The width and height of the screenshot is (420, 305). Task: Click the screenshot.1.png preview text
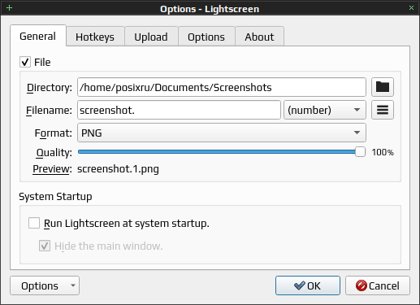click(118, 169)
